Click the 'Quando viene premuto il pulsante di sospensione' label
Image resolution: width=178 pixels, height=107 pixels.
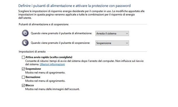[60, 43]
